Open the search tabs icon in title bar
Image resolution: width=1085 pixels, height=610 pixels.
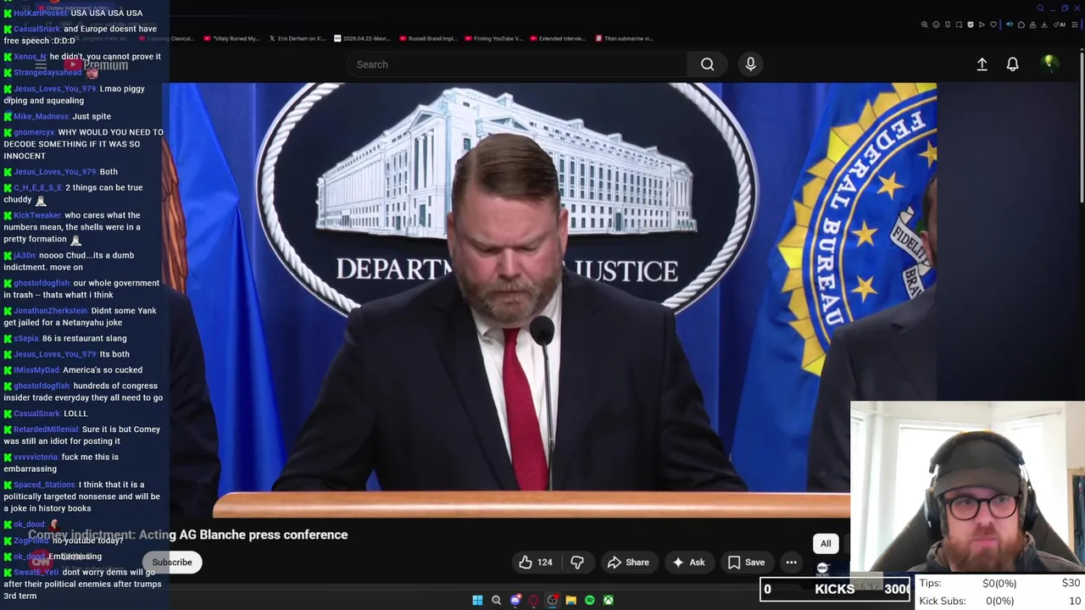coord(1040,8)
